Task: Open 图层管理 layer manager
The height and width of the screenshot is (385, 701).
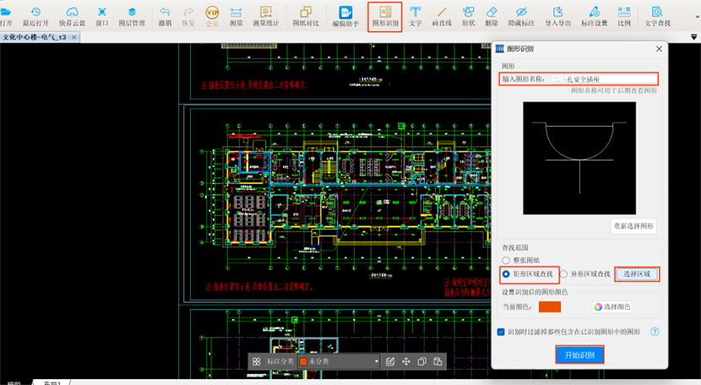Action: click(132, 15)
